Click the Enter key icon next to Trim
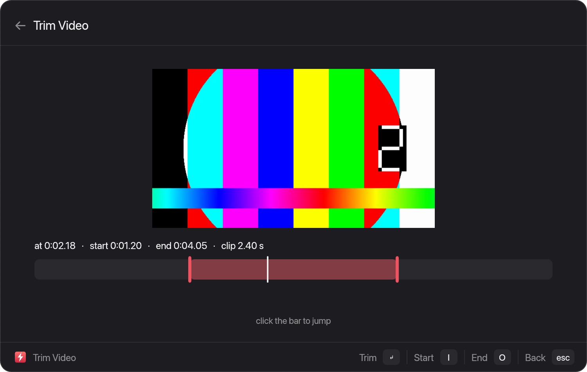This screenshot has width=587, height=372. point(391,357)
